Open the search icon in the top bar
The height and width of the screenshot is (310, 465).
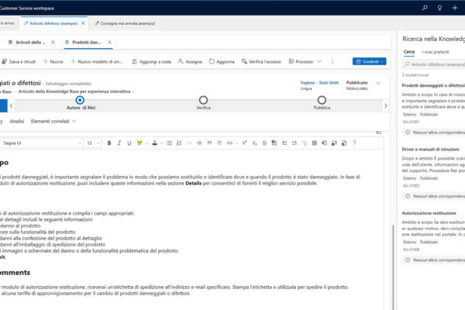click(x=425, y=8)
